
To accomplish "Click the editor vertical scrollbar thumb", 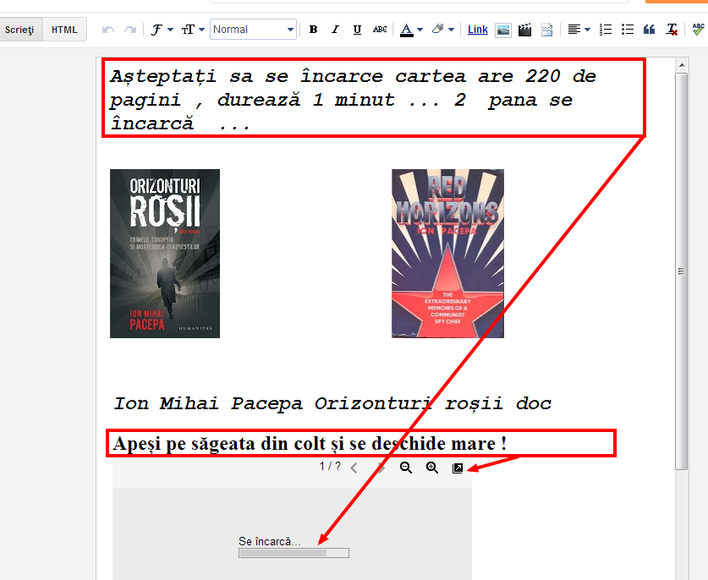I will pyautogui.click(x=682, y=271).
